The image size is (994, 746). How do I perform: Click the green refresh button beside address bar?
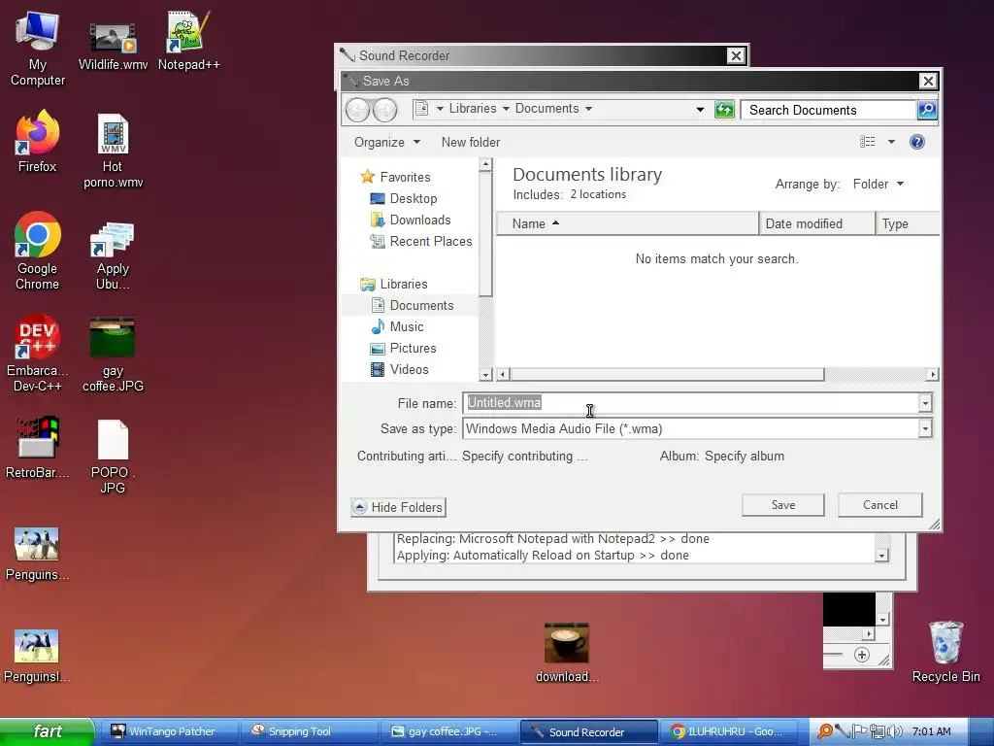point(724,109)
